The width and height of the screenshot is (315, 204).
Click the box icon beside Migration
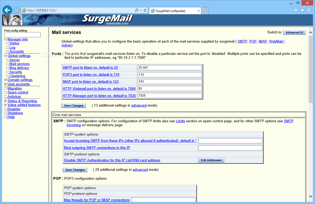coord(5,89)
